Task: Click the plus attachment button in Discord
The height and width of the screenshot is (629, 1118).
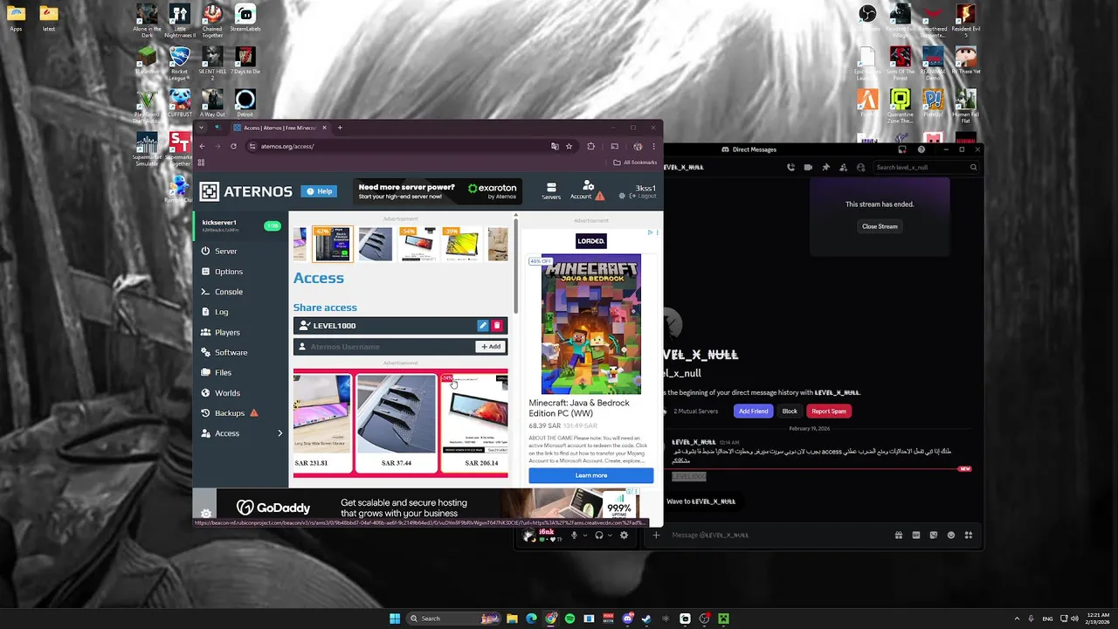Action: tap(656, 536)
